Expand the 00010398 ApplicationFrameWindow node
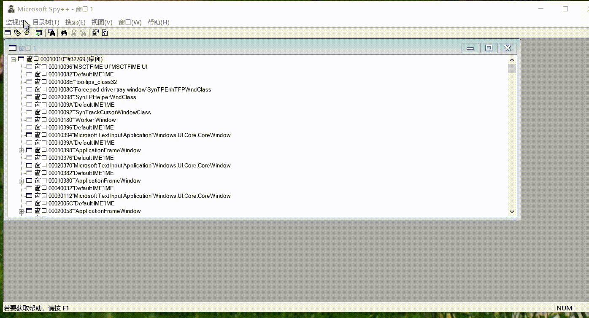 coord(21,151)
